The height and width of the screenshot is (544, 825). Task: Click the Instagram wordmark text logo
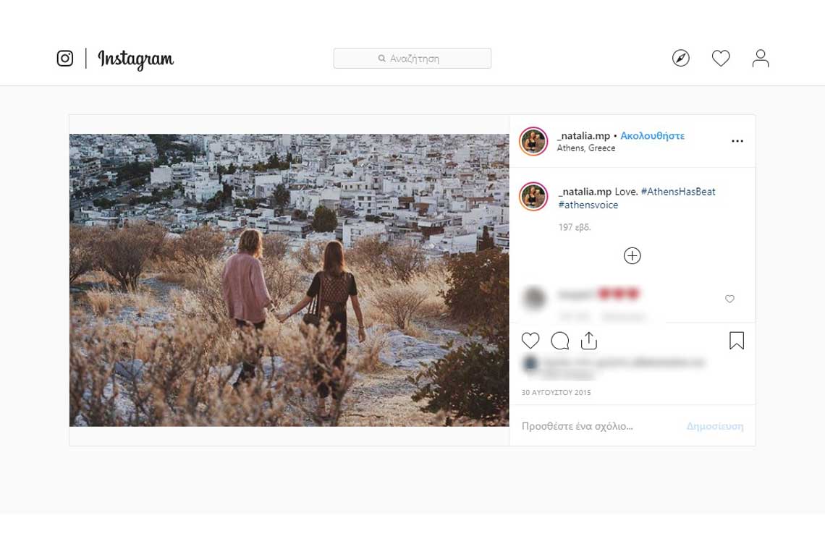(136, 59)
